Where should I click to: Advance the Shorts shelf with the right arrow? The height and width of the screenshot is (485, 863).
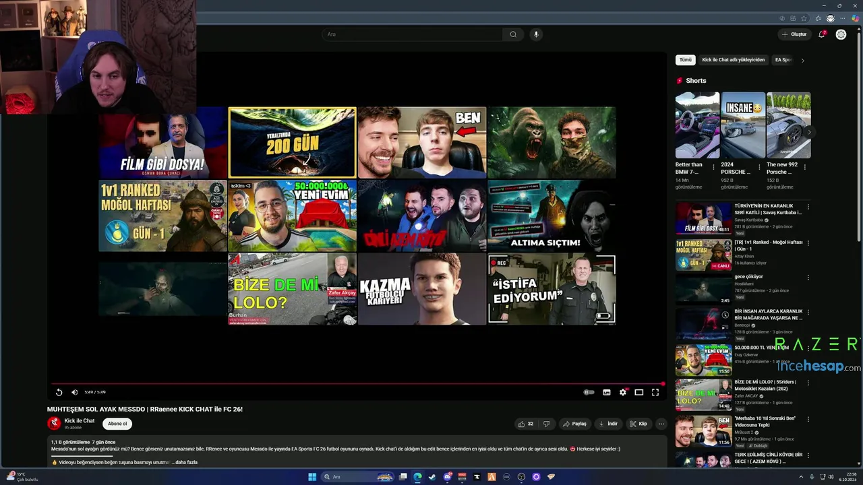click(x=809, y=132)
